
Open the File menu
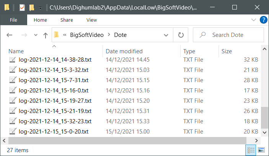pos(13,20)
